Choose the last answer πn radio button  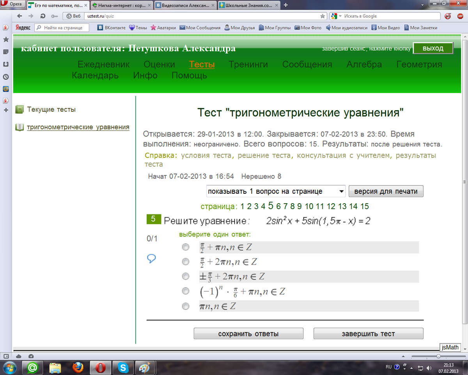186,306
